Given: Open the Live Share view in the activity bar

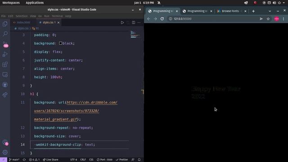Looking at the screenshot, I should point(5,95).
